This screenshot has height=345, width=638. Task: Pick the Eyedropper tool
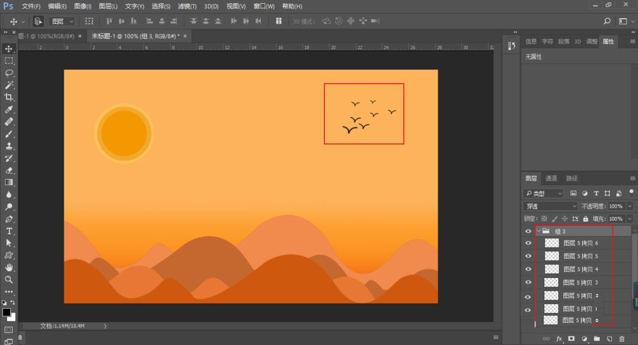pos(9,110)
